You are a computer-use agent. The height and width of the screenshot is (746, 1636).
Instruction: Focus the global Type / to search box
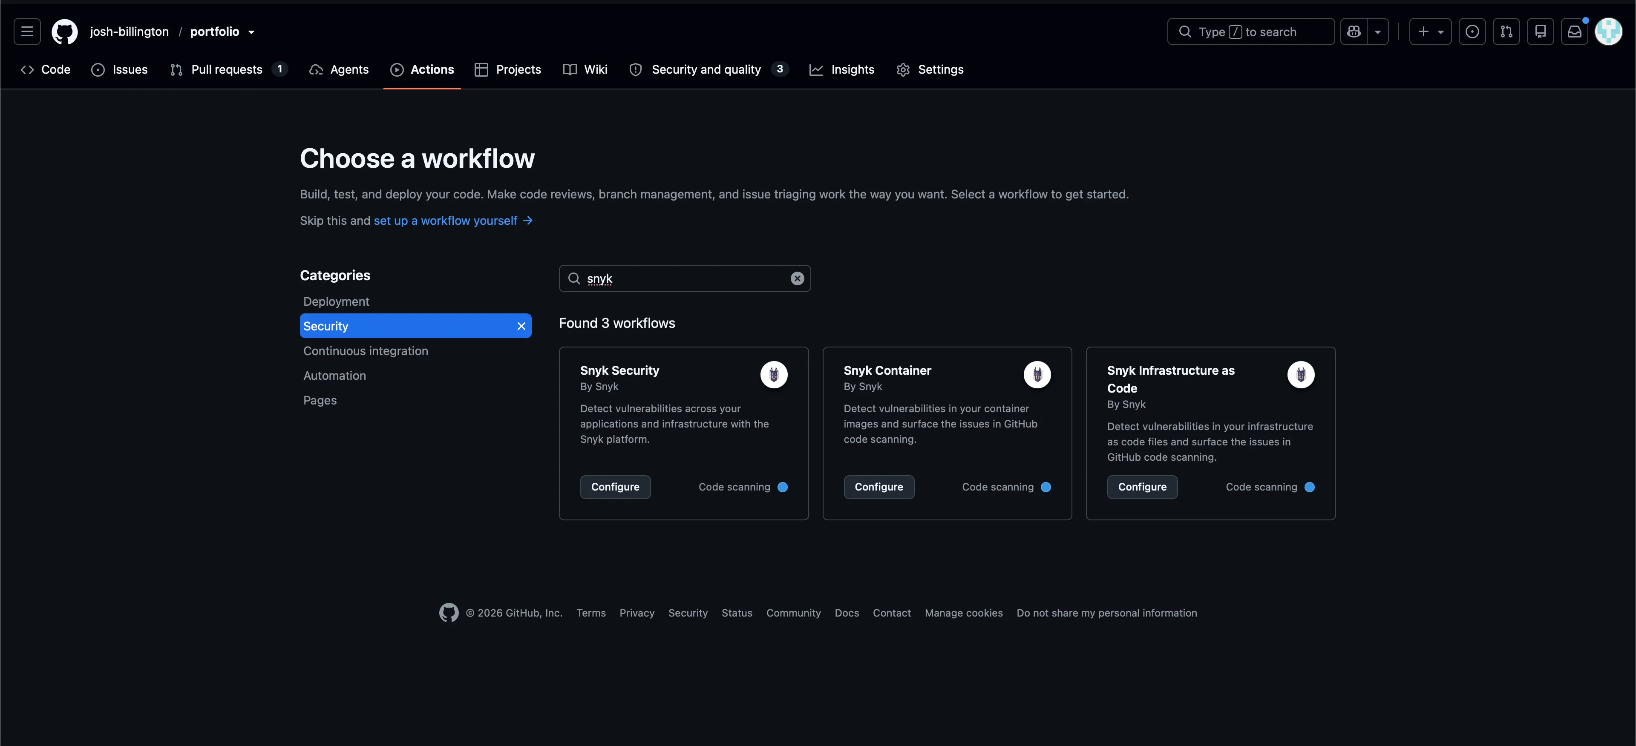[1250, 31]
